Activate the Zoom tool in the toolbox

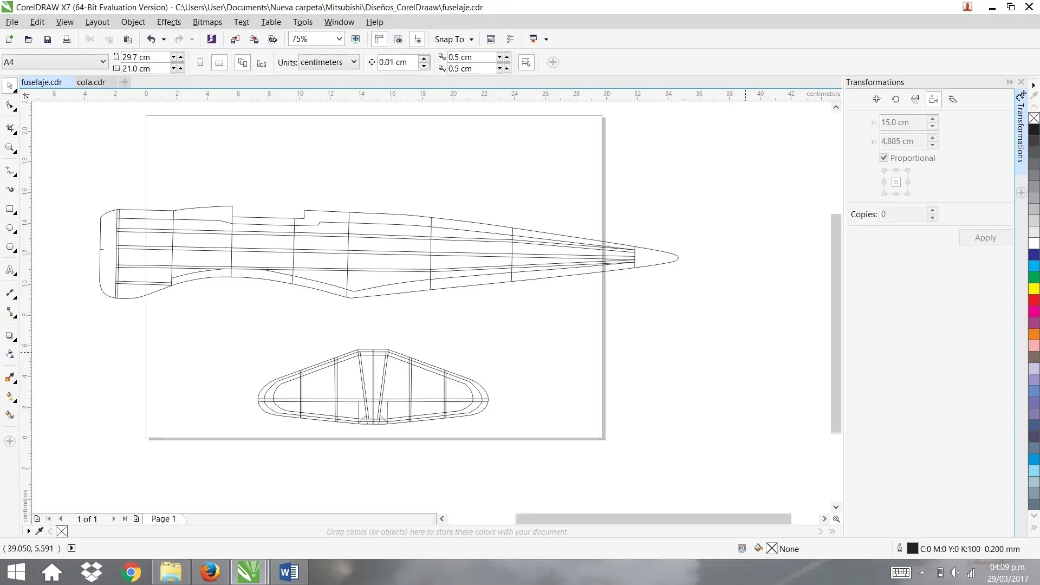(10, 148)
